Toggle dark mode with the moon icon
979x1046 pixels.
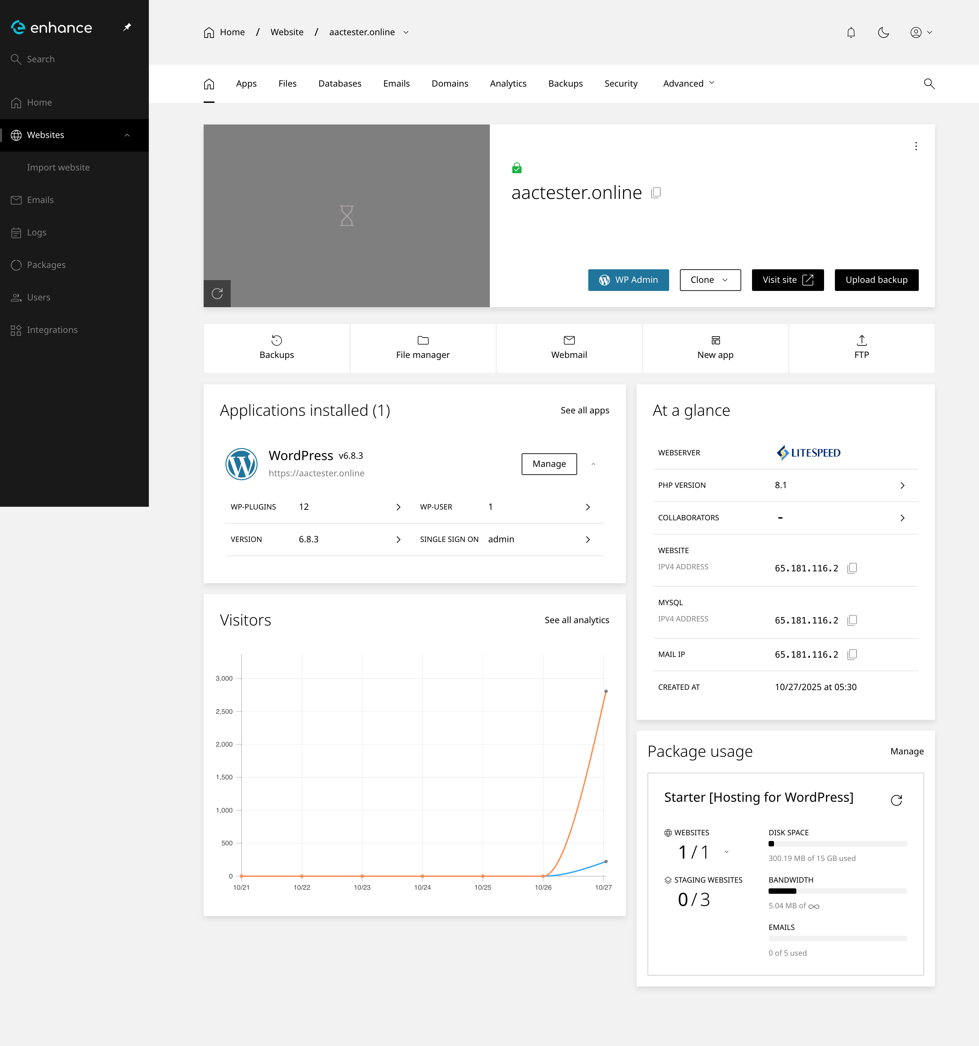tap(883, 32)
